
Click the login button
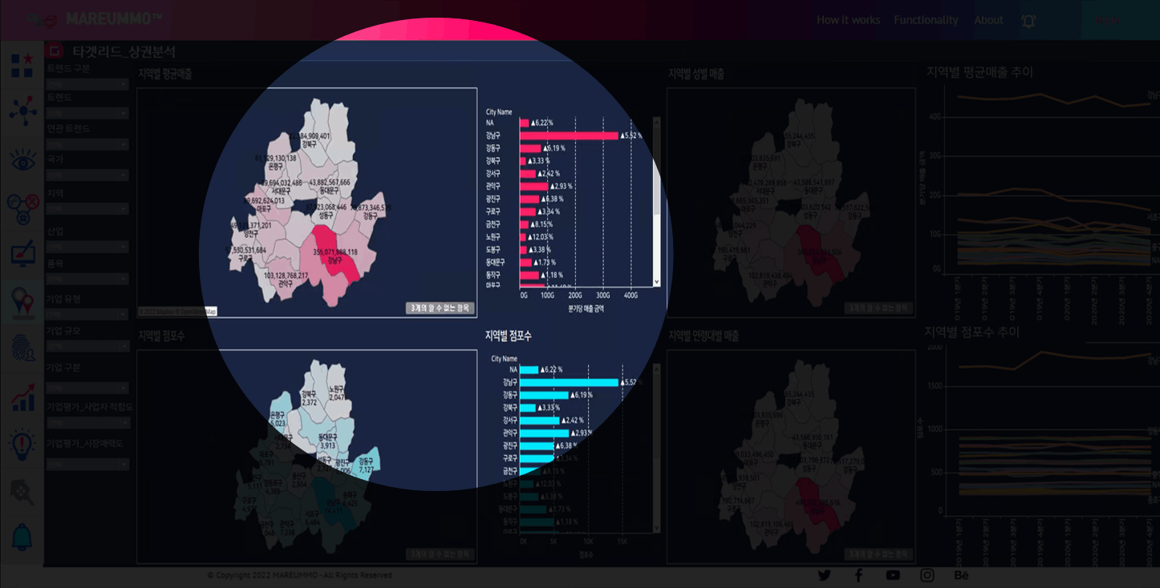(x=1106, y=21)
